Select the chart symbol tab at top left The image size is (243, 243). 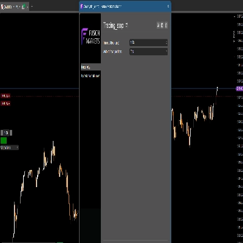click(15, 7)
